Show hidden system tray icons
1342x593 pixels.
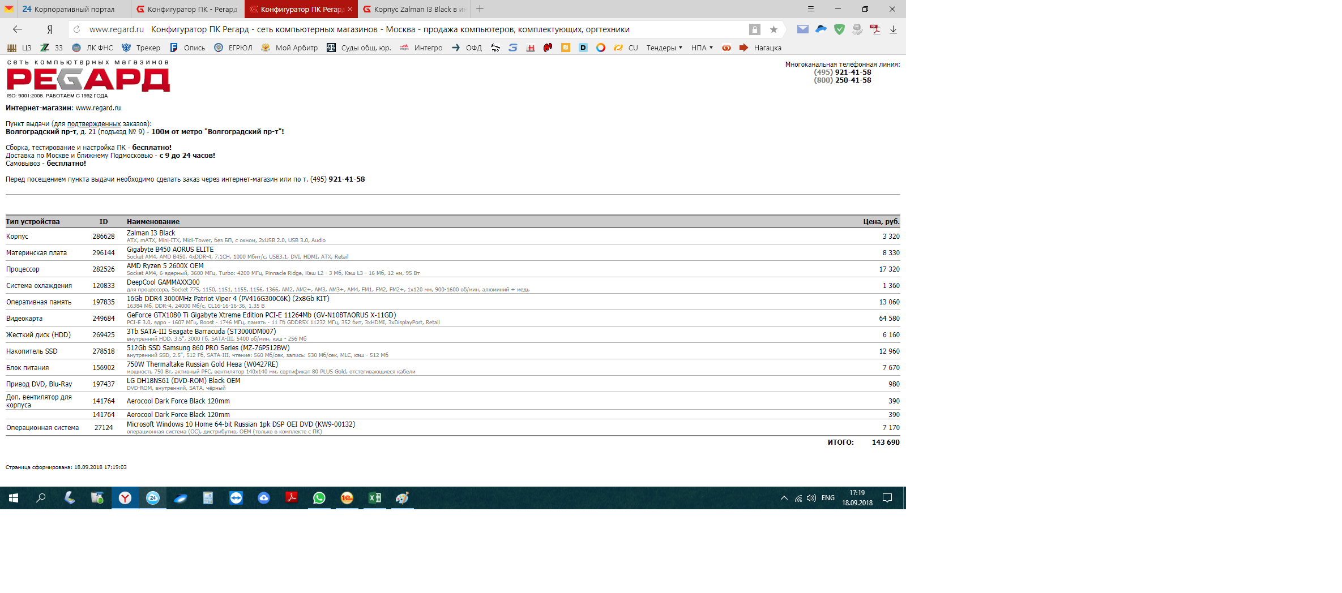coord(784,498)
